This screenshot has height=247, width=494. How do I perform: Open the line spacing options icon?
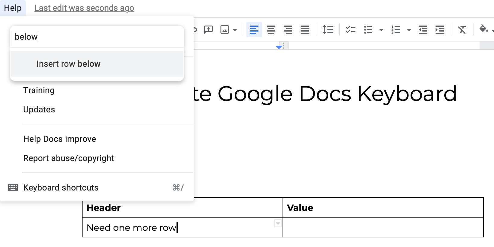(x=327, y=29)
